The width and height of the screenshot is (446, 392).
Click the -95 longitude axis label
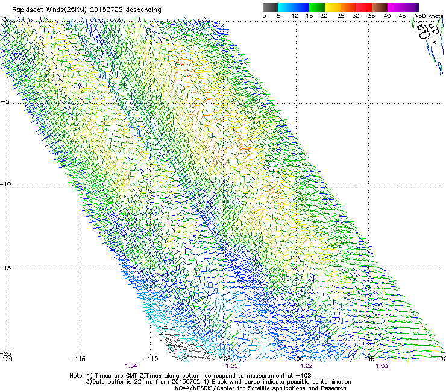click(x=368, y=359)
